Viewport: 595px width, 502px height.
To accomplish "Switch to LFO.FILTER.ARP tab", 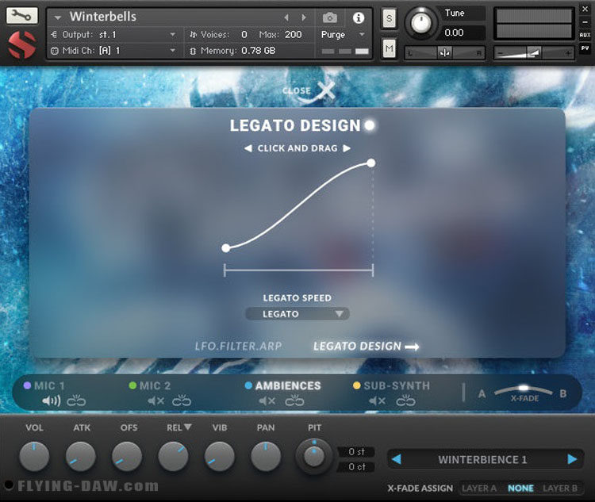I will tap(238, 346).
